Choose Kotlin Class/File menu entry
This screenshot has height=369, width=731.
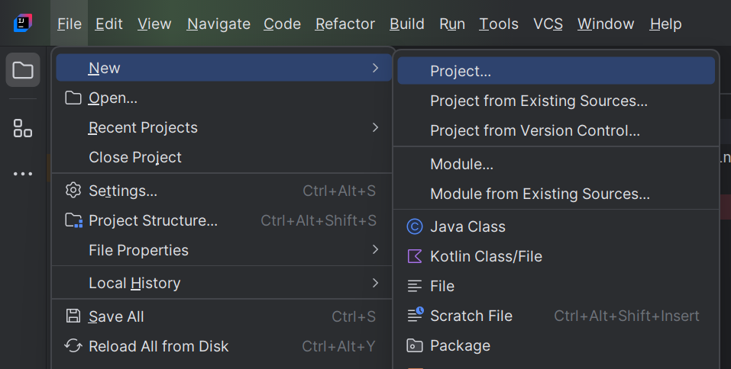(x=486, y=256)
